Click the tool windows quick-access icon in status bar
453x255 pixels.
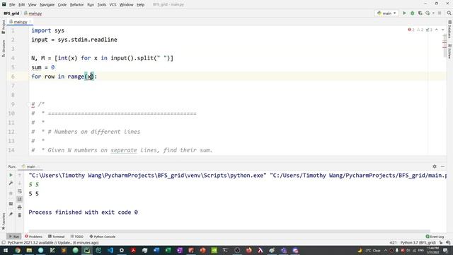pyautogui.click(x=3, y=243)
